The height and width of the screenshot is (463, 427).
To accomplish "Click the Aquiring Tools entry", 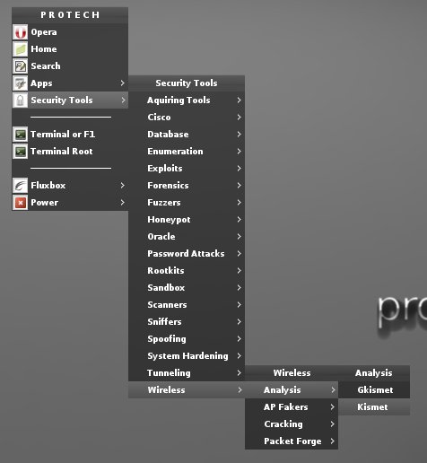I will tap(187, 100).
